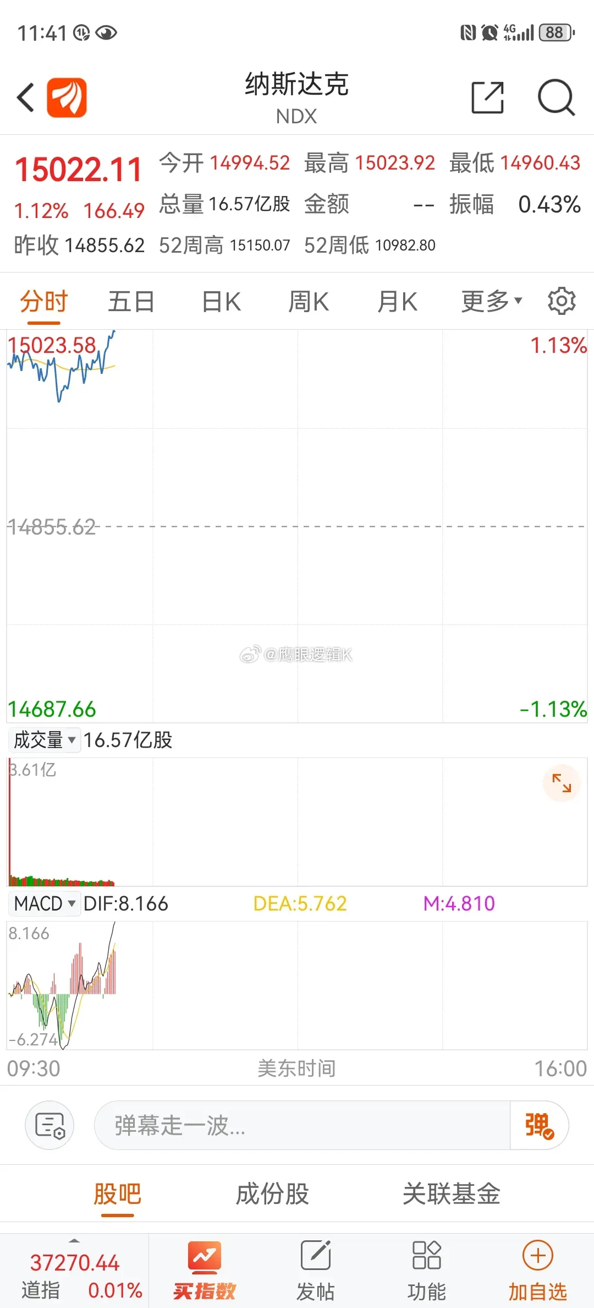Open the orange Eastmoney app logo
The height and width of the screenshot is (1308, 594).
click(x=67, y=98)
